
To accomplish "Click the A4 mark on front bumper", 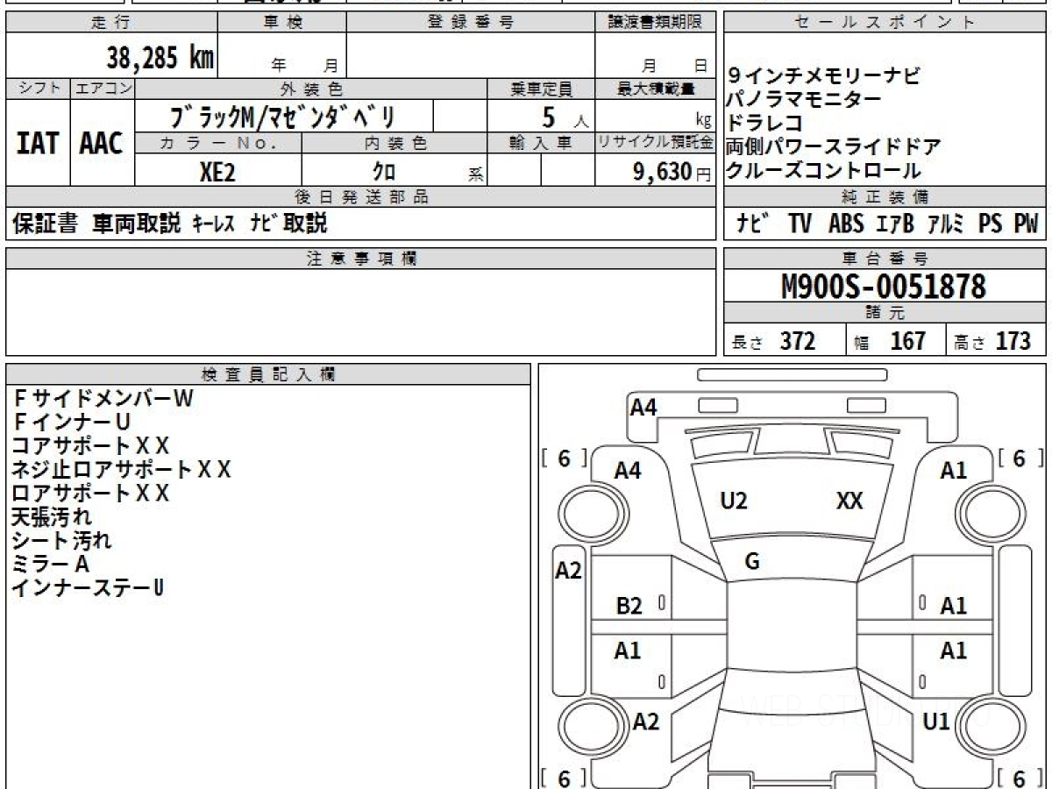I will coord(643,407).
